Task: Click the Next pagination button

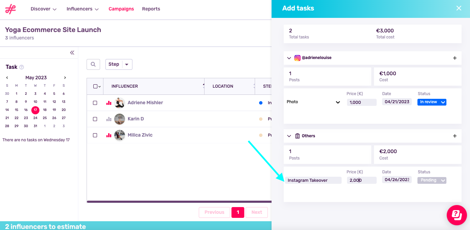Action: click(256, 212)
